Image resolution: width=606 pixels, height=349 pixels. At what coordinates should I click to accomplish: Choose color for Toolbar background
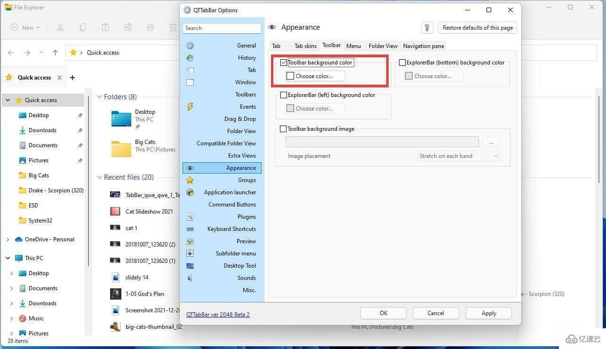(315, 76)
